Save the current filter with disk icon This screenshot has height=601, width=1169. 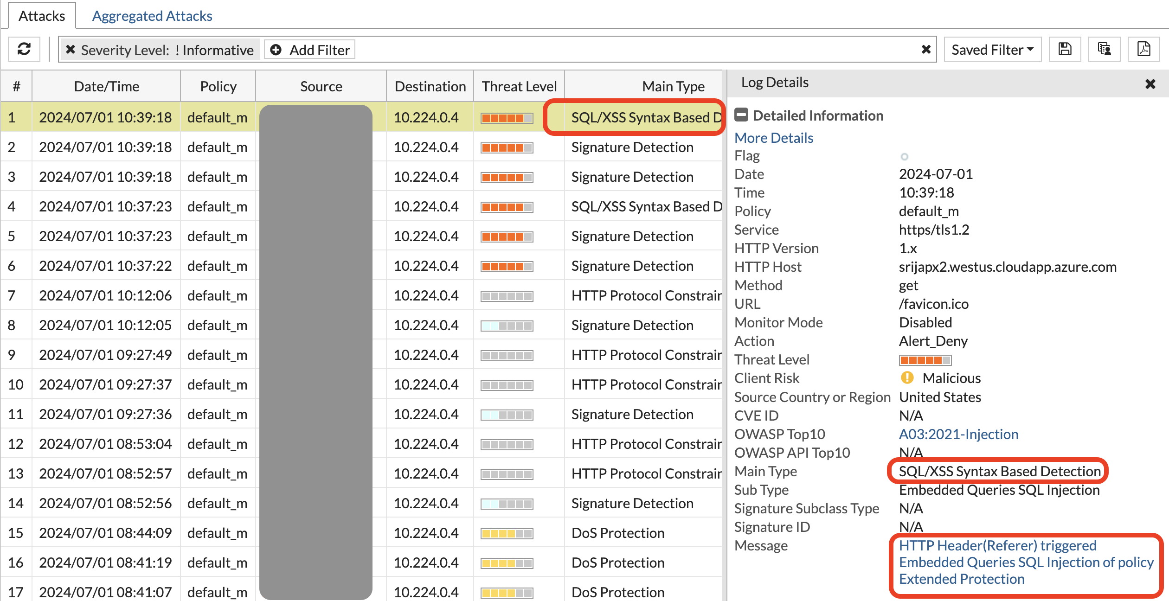click(1065, 49)
